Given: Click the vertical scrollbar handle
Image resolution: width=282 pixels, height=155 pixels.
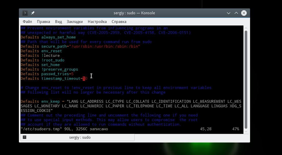Looking at the screenshot, I should [246, 80].
